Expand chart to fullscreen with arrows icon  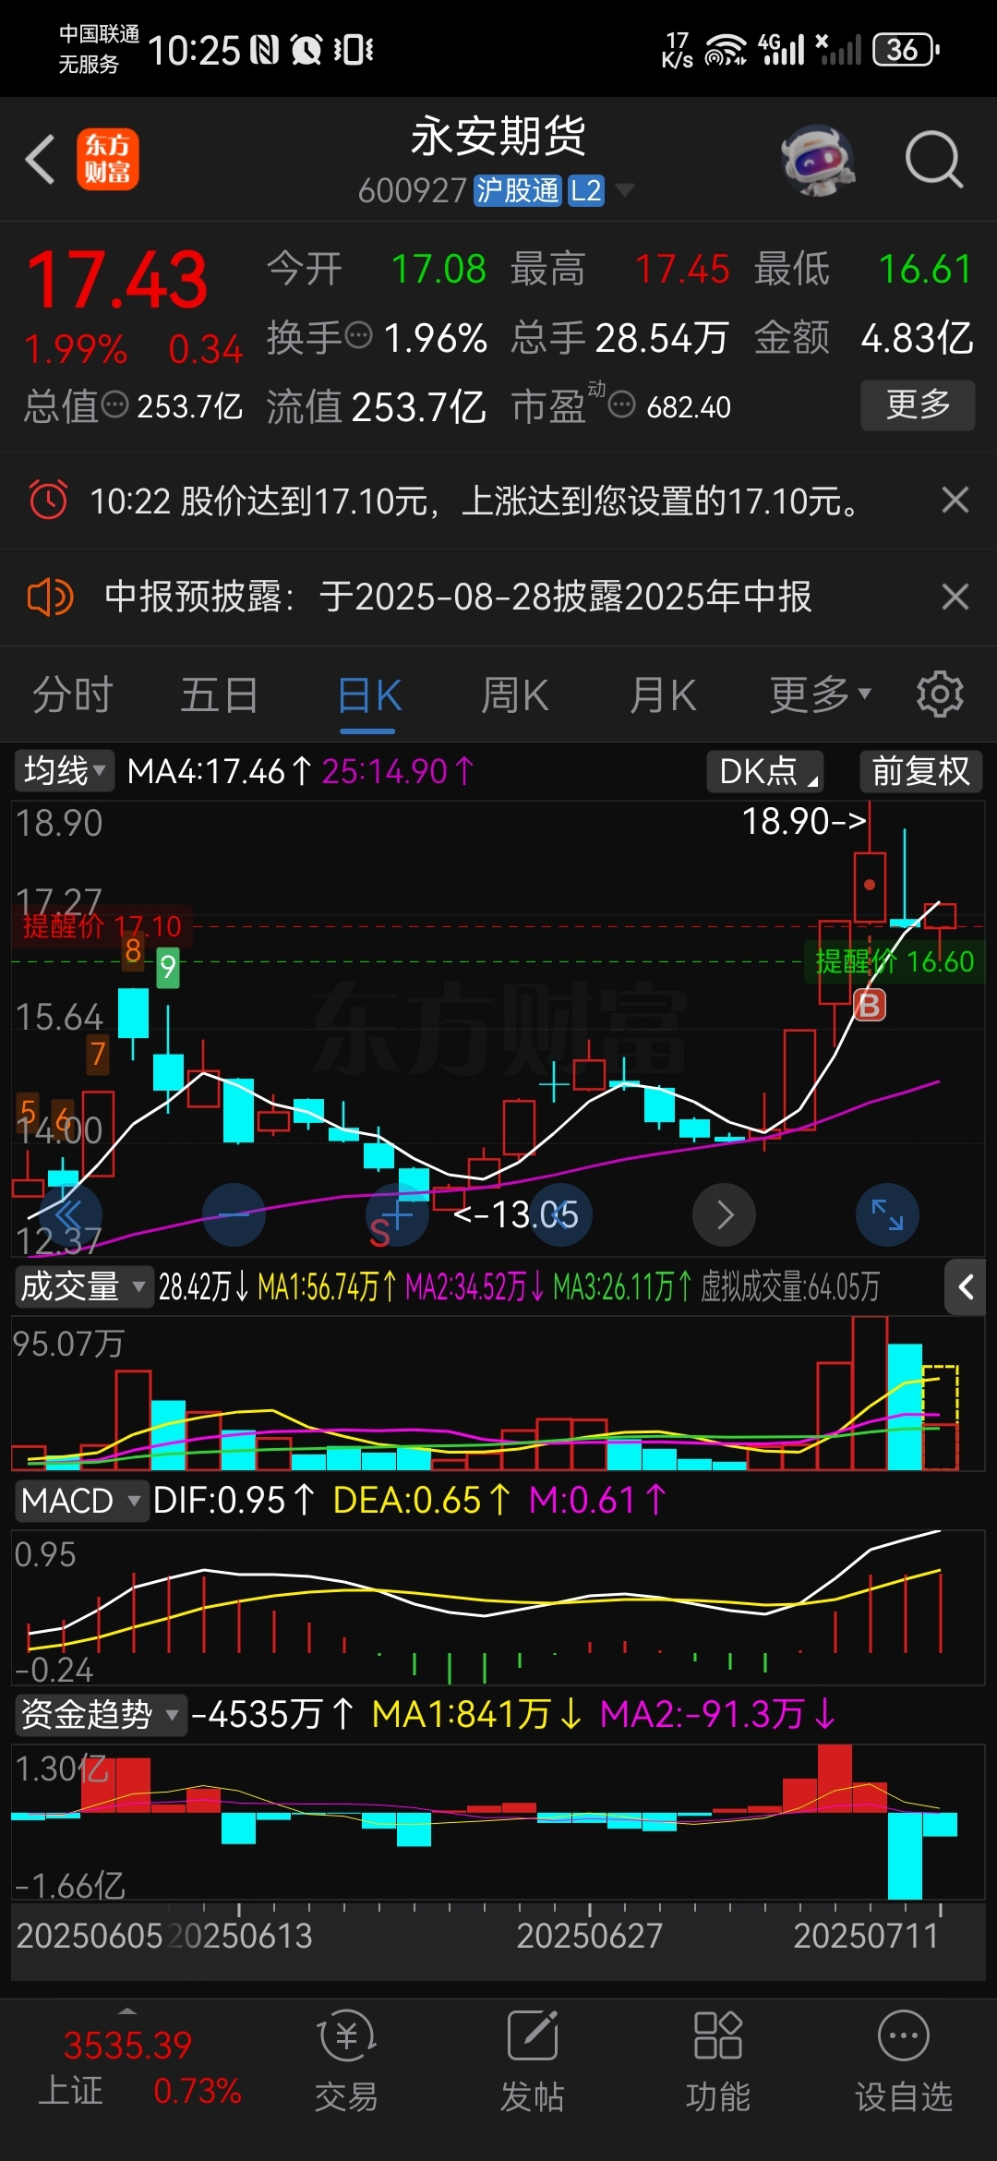click(x=887, y=1214)
